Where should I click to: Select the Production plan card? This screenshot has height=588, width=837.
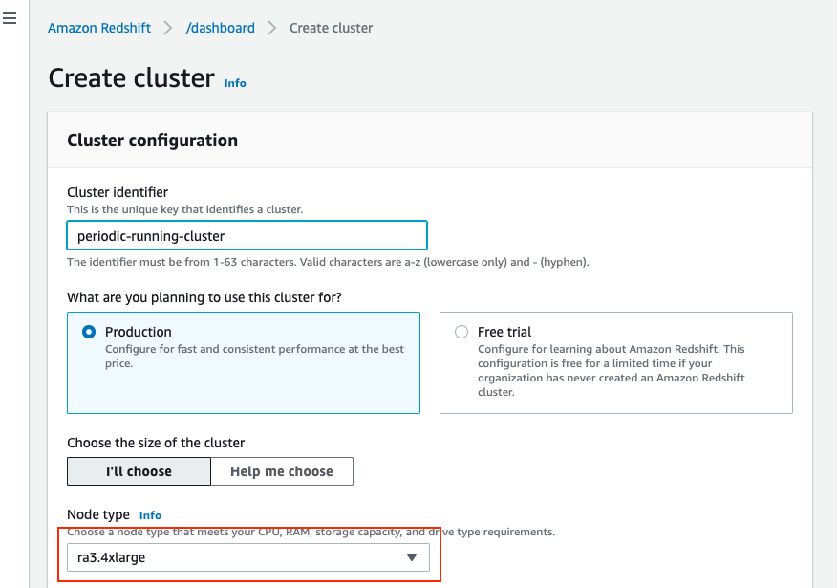point(243,363)
